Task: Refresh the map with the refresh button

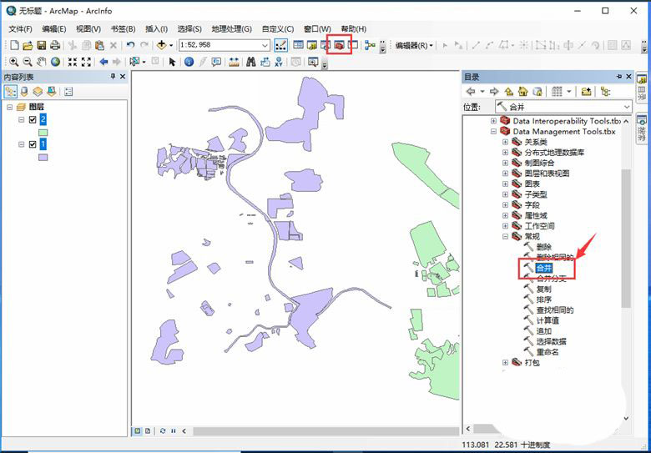Action: (163, 431)
